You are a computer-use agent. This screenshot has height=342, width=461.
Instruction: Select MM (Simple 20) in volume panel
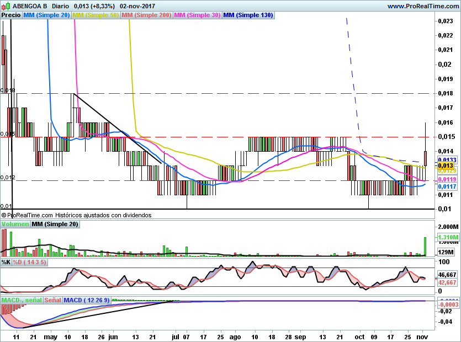55,225
